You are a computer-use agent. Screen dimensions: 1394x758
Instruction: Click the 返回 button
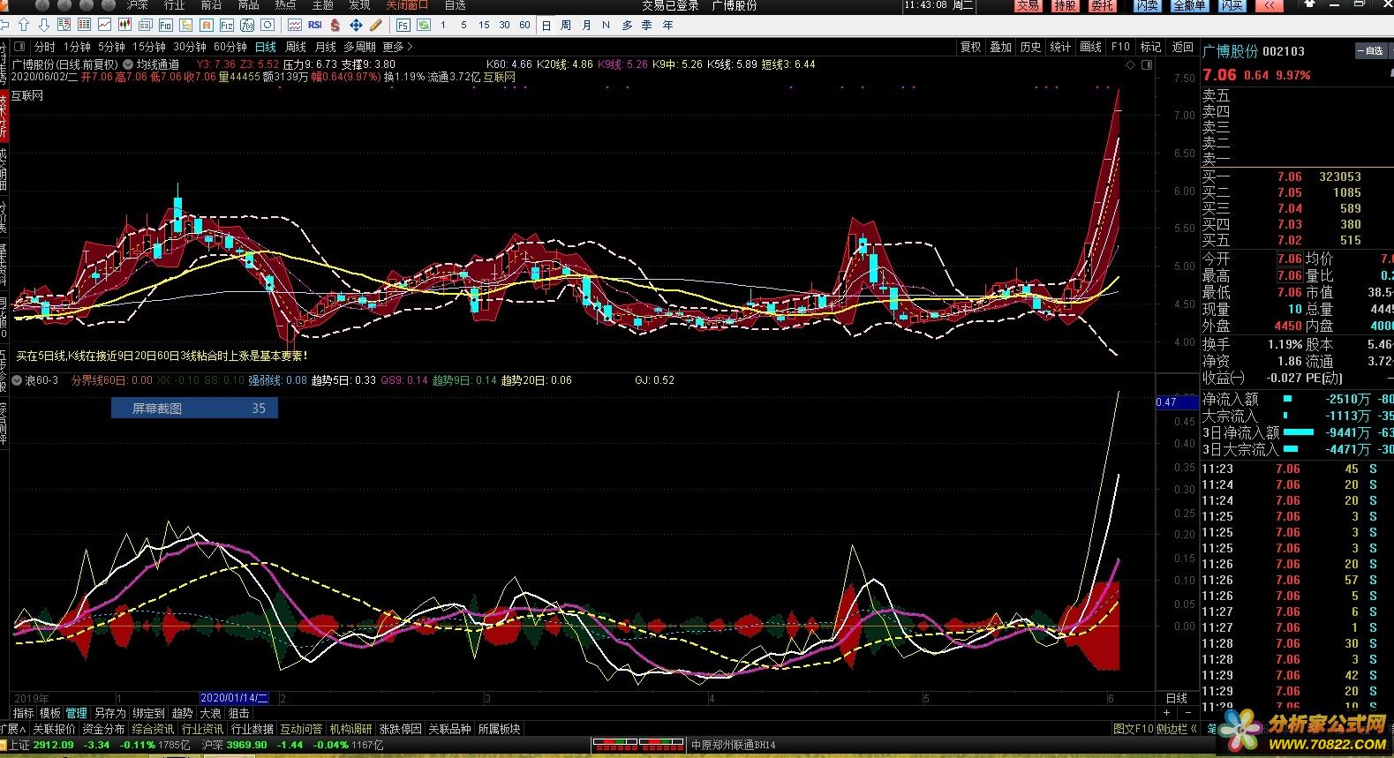click(x=1183, y=47)
